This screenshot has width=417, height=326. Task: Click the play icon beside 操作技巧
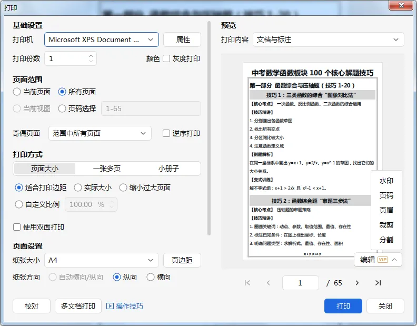[110, 306]
